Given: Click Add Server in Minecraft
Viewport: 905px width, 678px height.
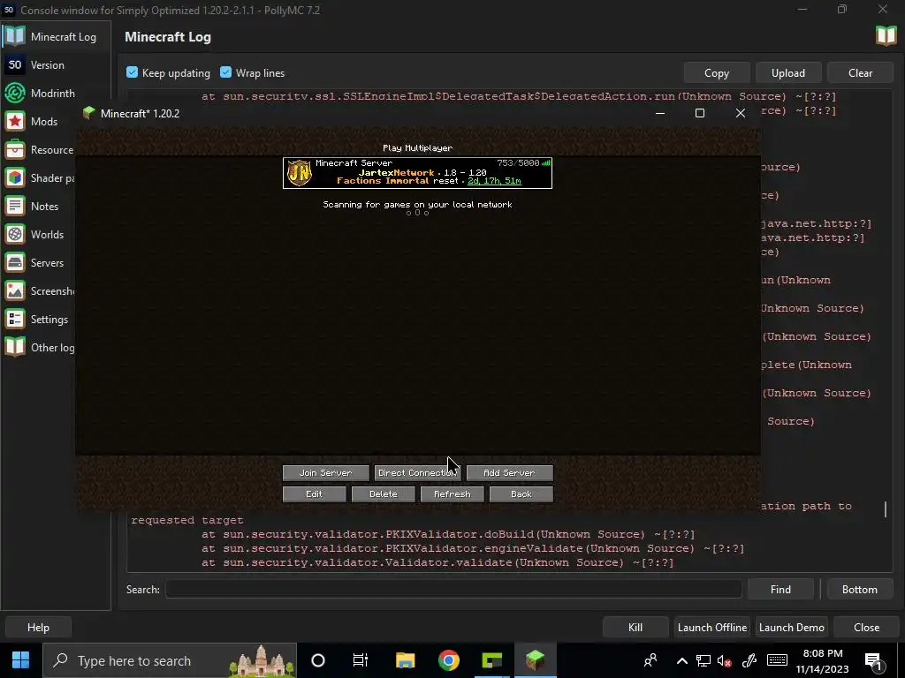Looking at the screenshot, I should (509, 473).
